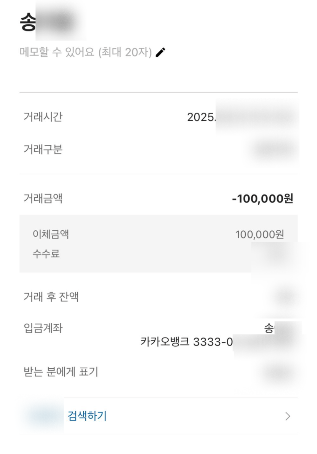Click the memo placeholder text field
This screenshot has width=317, height=454.
point(86,52)
